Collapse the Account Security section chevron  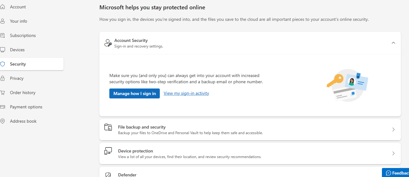pyautogui.click(x=393, y=43)
